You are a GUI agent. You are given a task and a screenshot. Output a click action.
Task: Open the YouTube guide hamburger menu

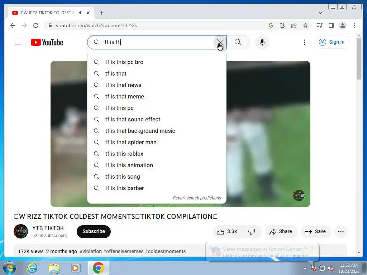pos(18,42)
